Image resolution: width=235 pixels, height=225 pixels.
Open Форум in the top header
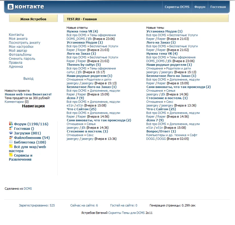[200, 7]
